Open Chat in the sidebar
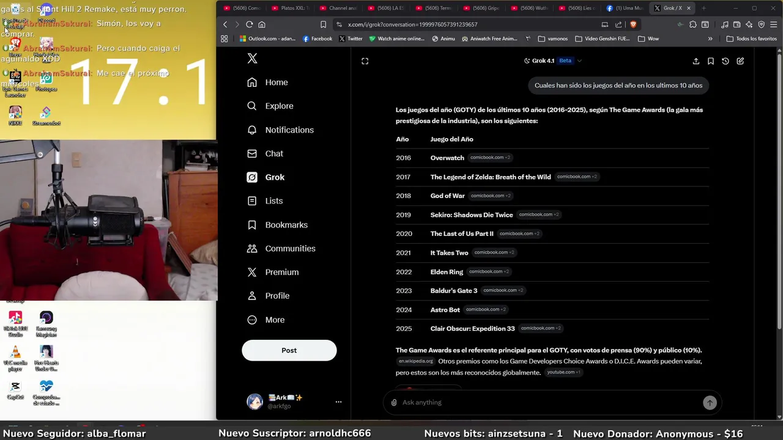 265,154
